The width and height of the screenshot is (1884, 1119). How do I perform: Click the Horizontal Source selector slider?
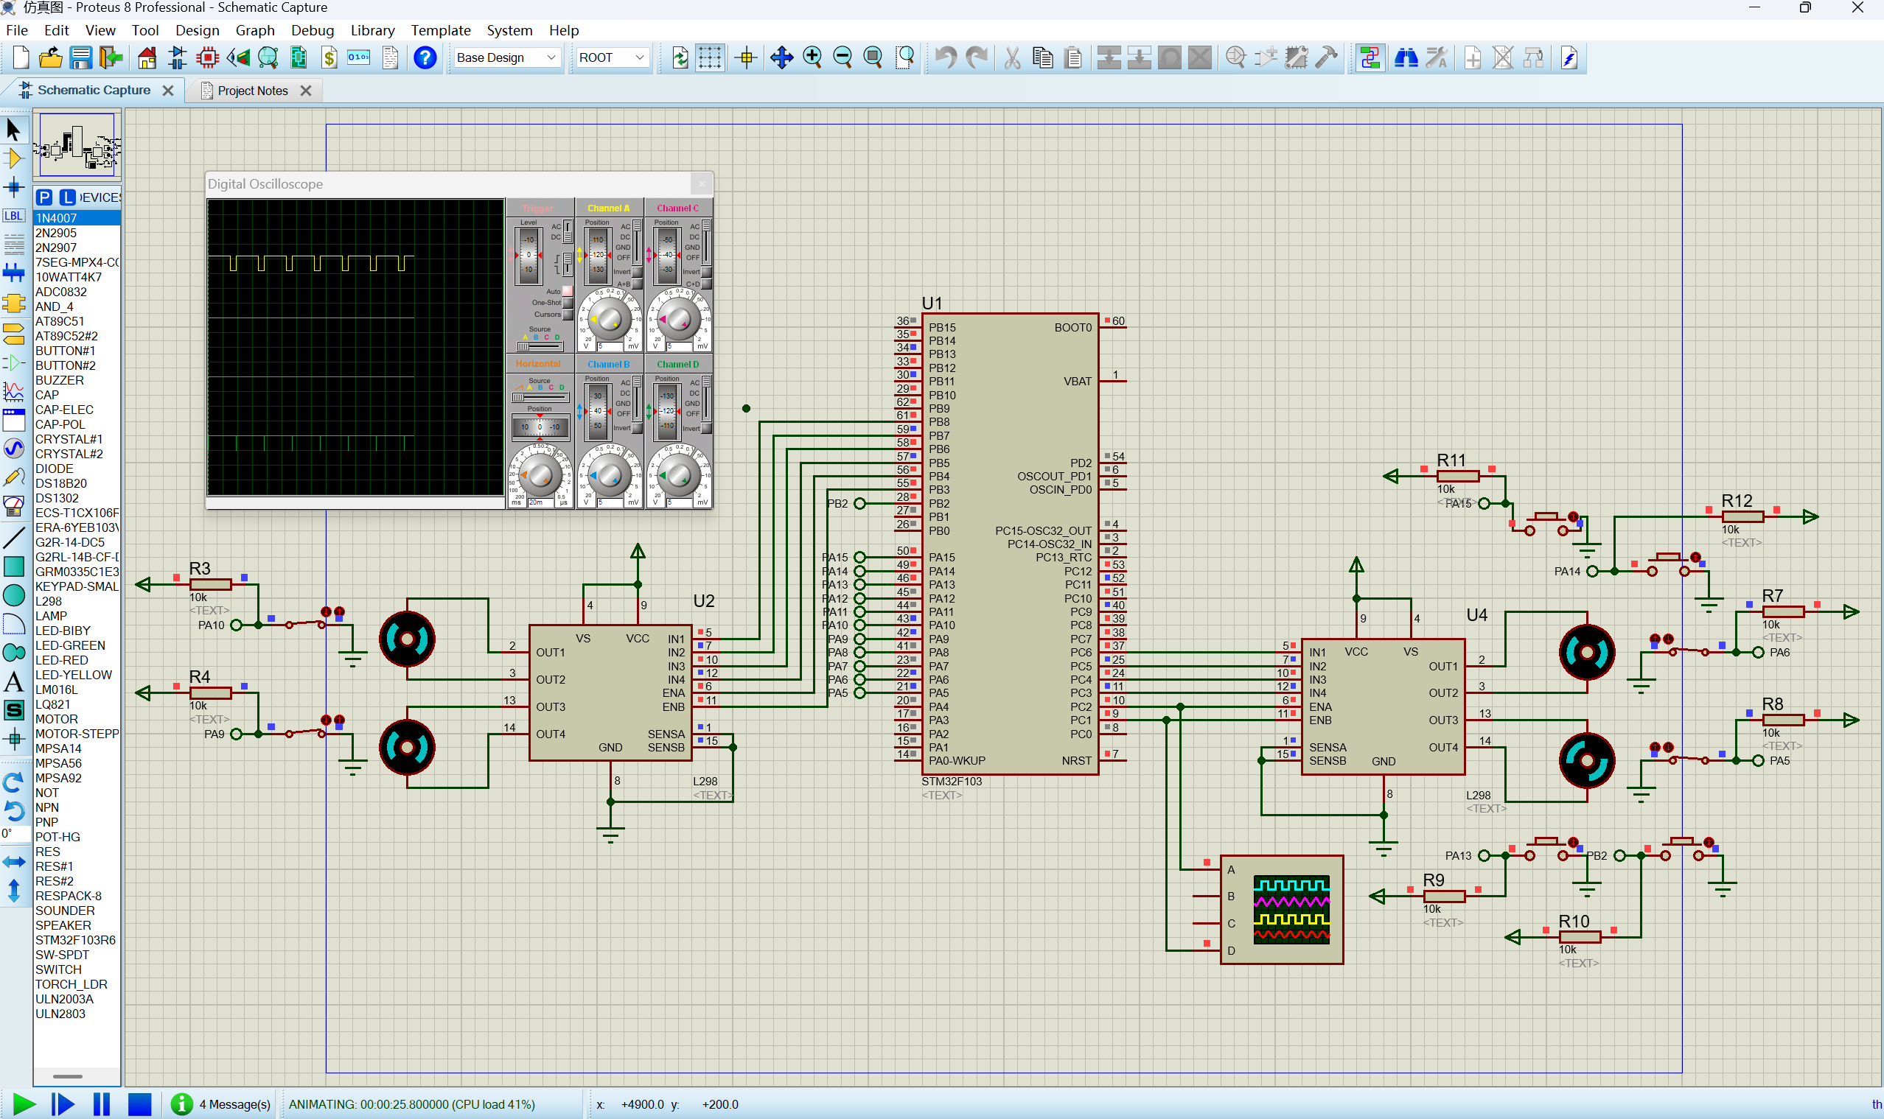[x=540, y=397]
